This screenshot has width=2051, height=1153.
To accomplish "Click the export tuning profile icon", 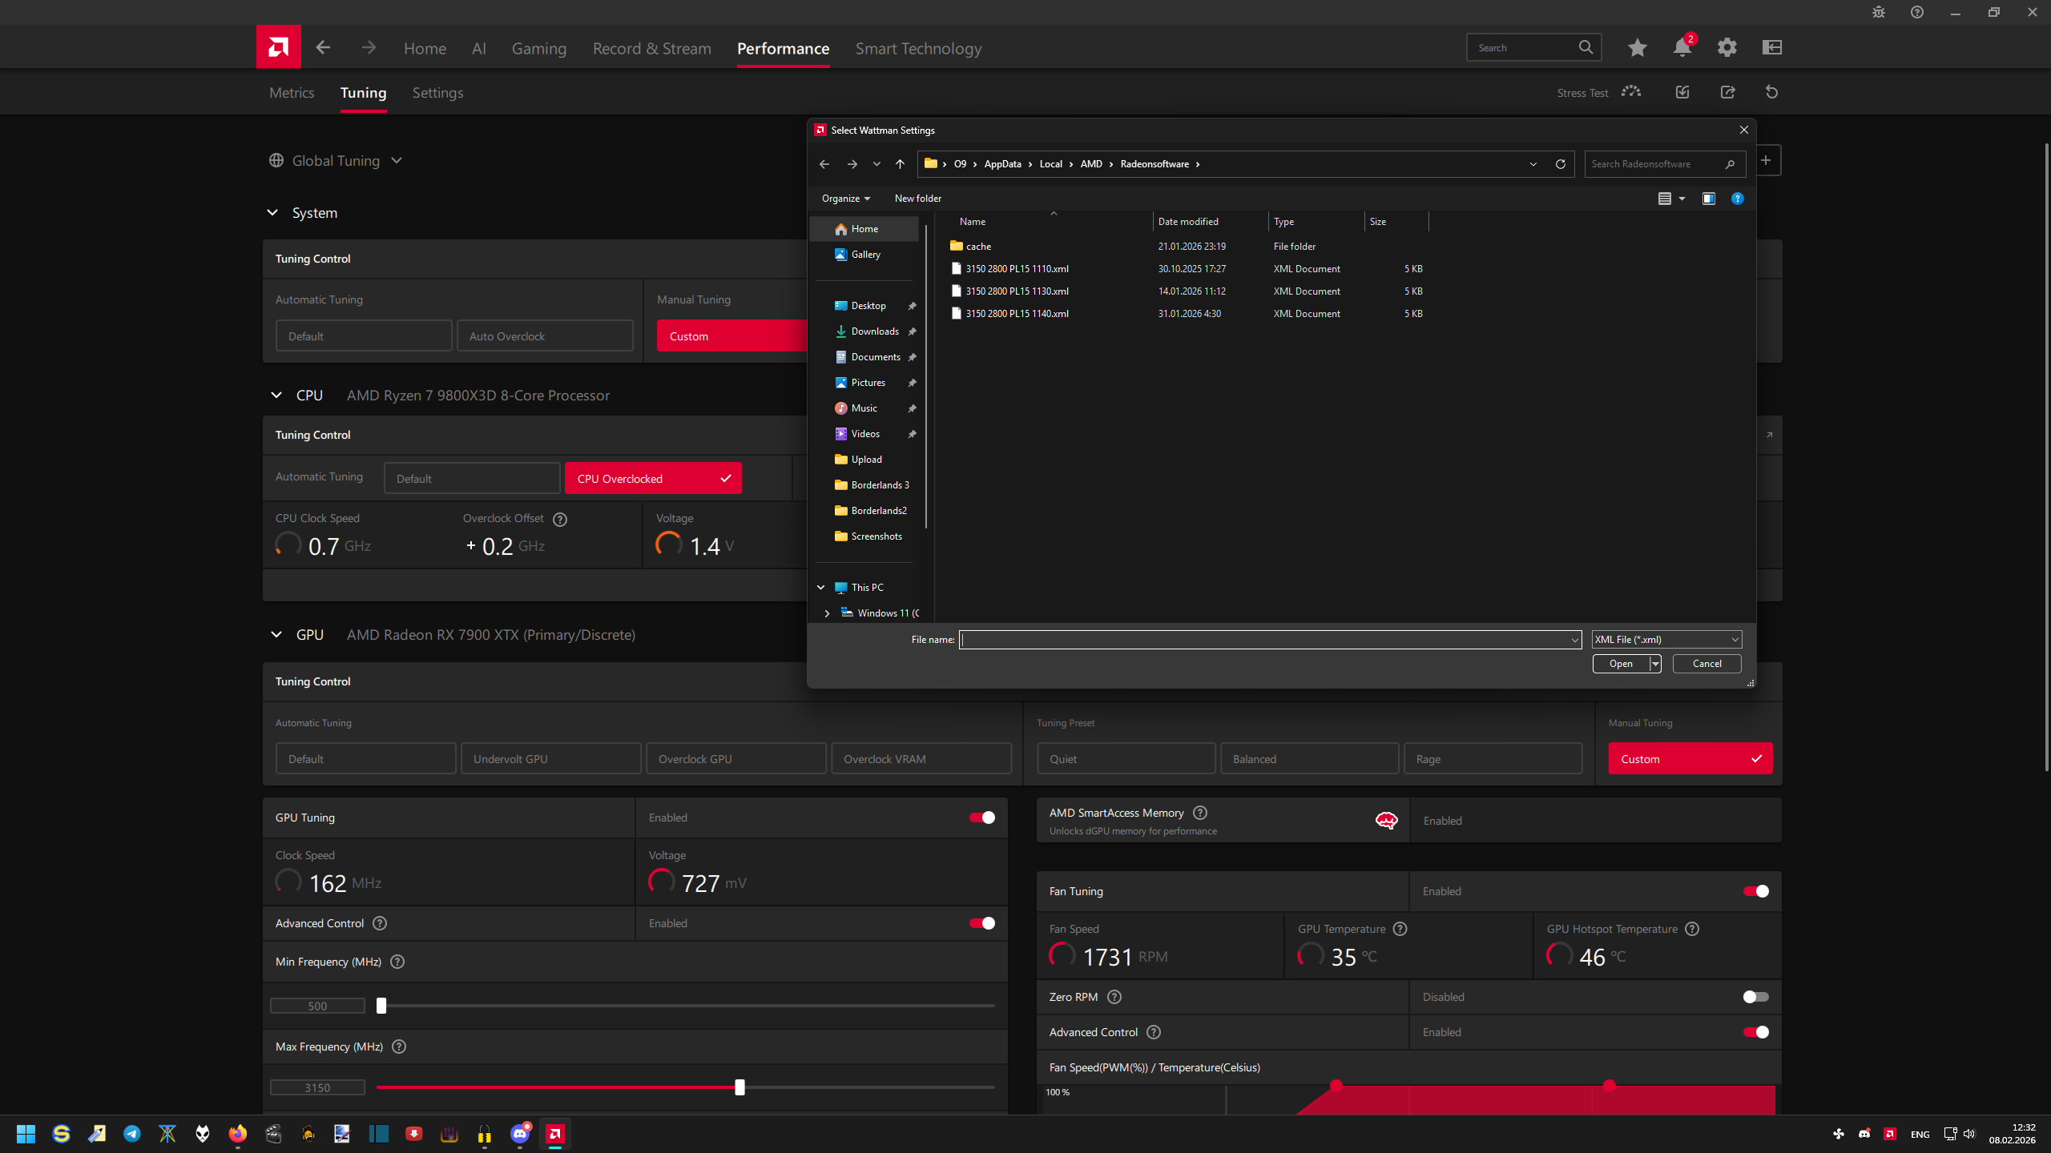I will (x=1727, y=92).
